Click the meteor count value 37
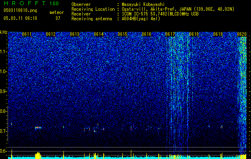This screenshot has width=251, height=159. coord(58,18)
